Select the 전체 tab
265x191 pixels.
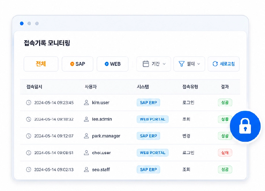41,64
